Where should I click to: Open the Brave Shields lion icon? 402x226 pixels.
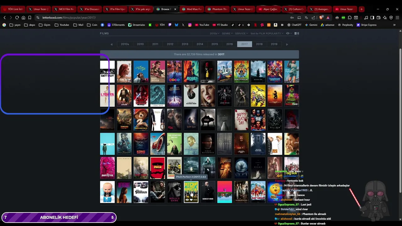pyautogui.click(x=321, y=18)
